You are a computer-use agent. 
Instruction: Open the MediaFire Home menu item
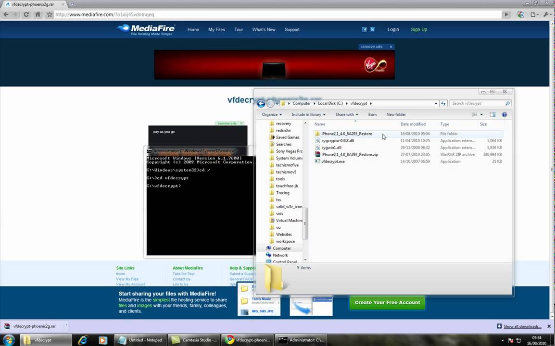193,30
